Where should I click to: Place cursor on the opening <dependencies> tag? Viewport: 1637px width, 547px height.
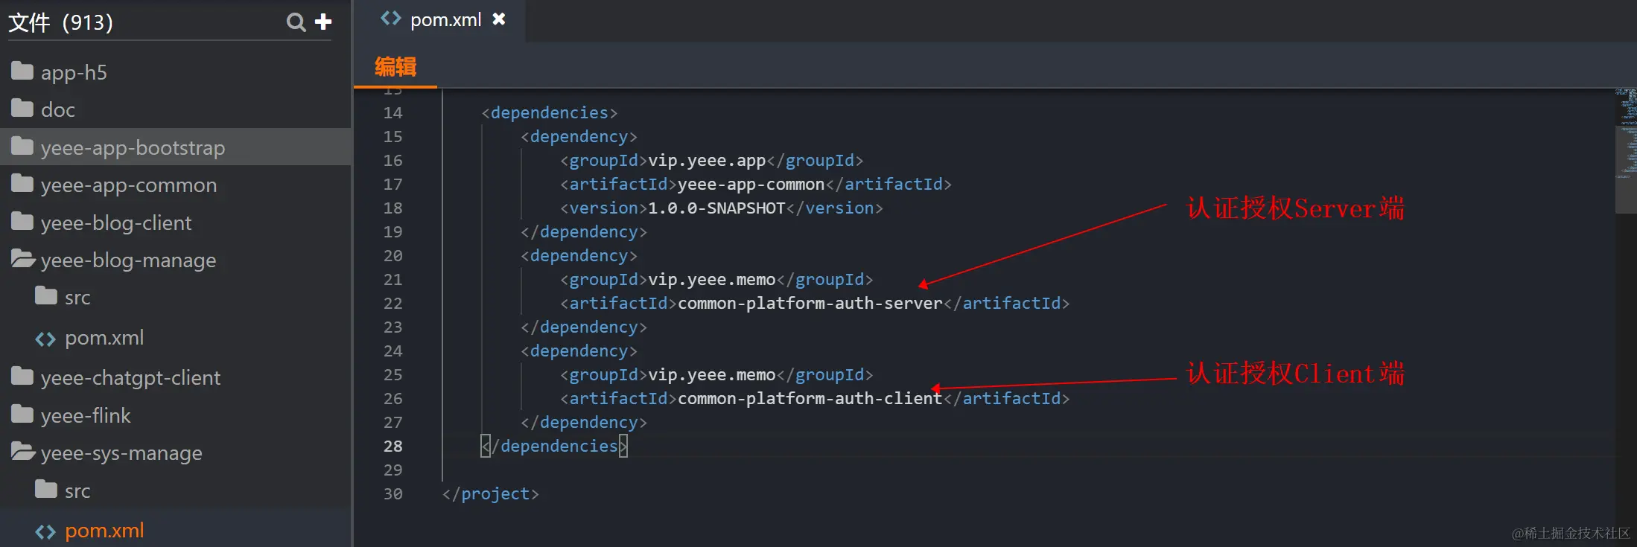tap(550, 113)
